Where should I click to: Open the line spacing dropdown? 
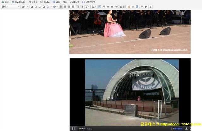click(x=87, y=7)
